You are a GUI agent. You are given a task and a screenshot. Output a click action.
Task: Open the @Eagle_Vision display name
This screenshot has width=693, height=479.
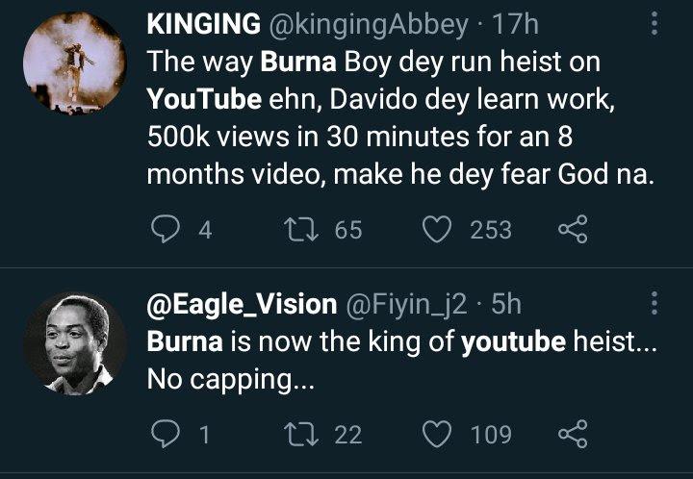point(241,306)
